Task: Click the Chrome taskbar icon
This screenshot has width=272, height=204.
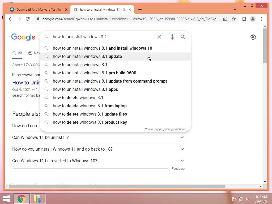Action: (x=22, y=199)
